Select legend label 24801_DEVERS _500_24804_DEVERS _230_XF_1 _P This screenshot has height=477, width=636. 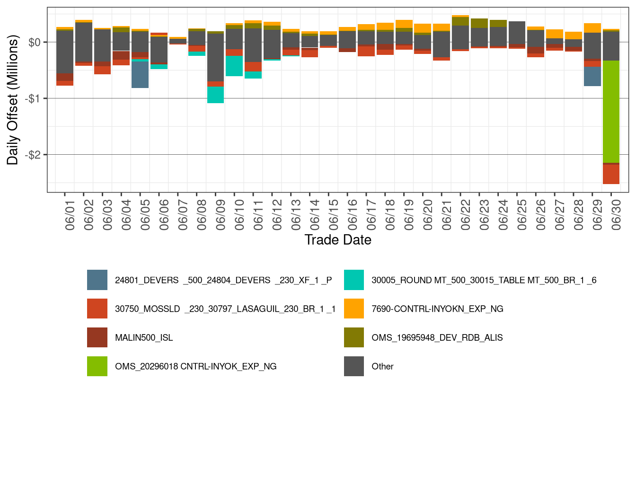tap(223, 280)
